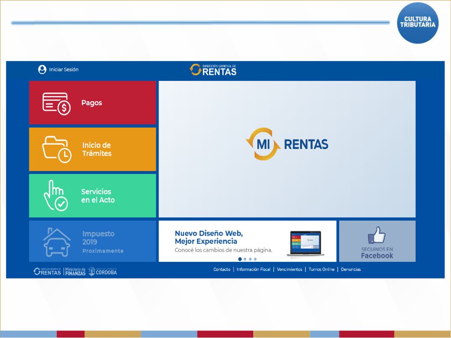Click the Córdoba government logo
The image size is (451, 338).
103,272
